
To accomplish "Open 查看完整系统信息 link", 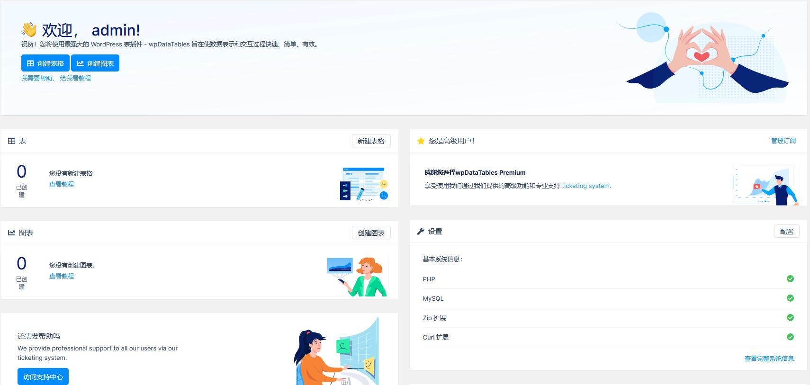I will [769, 359].
